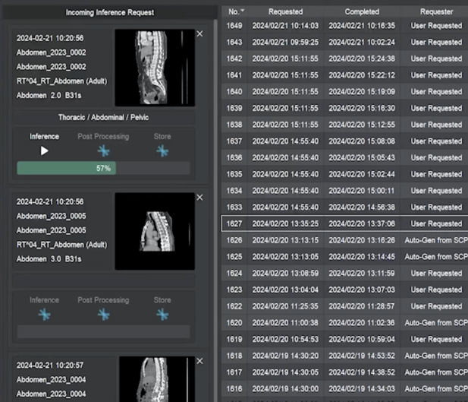Screen dimensions: 468x402
Task: Click the Completed column header
Action: (362, 11)
